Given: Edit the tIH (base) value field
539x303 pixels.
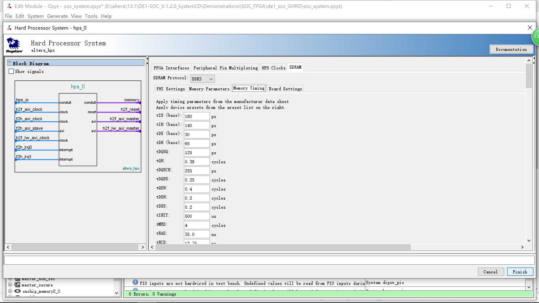Looking at the screenshot, I should [197, 125].
